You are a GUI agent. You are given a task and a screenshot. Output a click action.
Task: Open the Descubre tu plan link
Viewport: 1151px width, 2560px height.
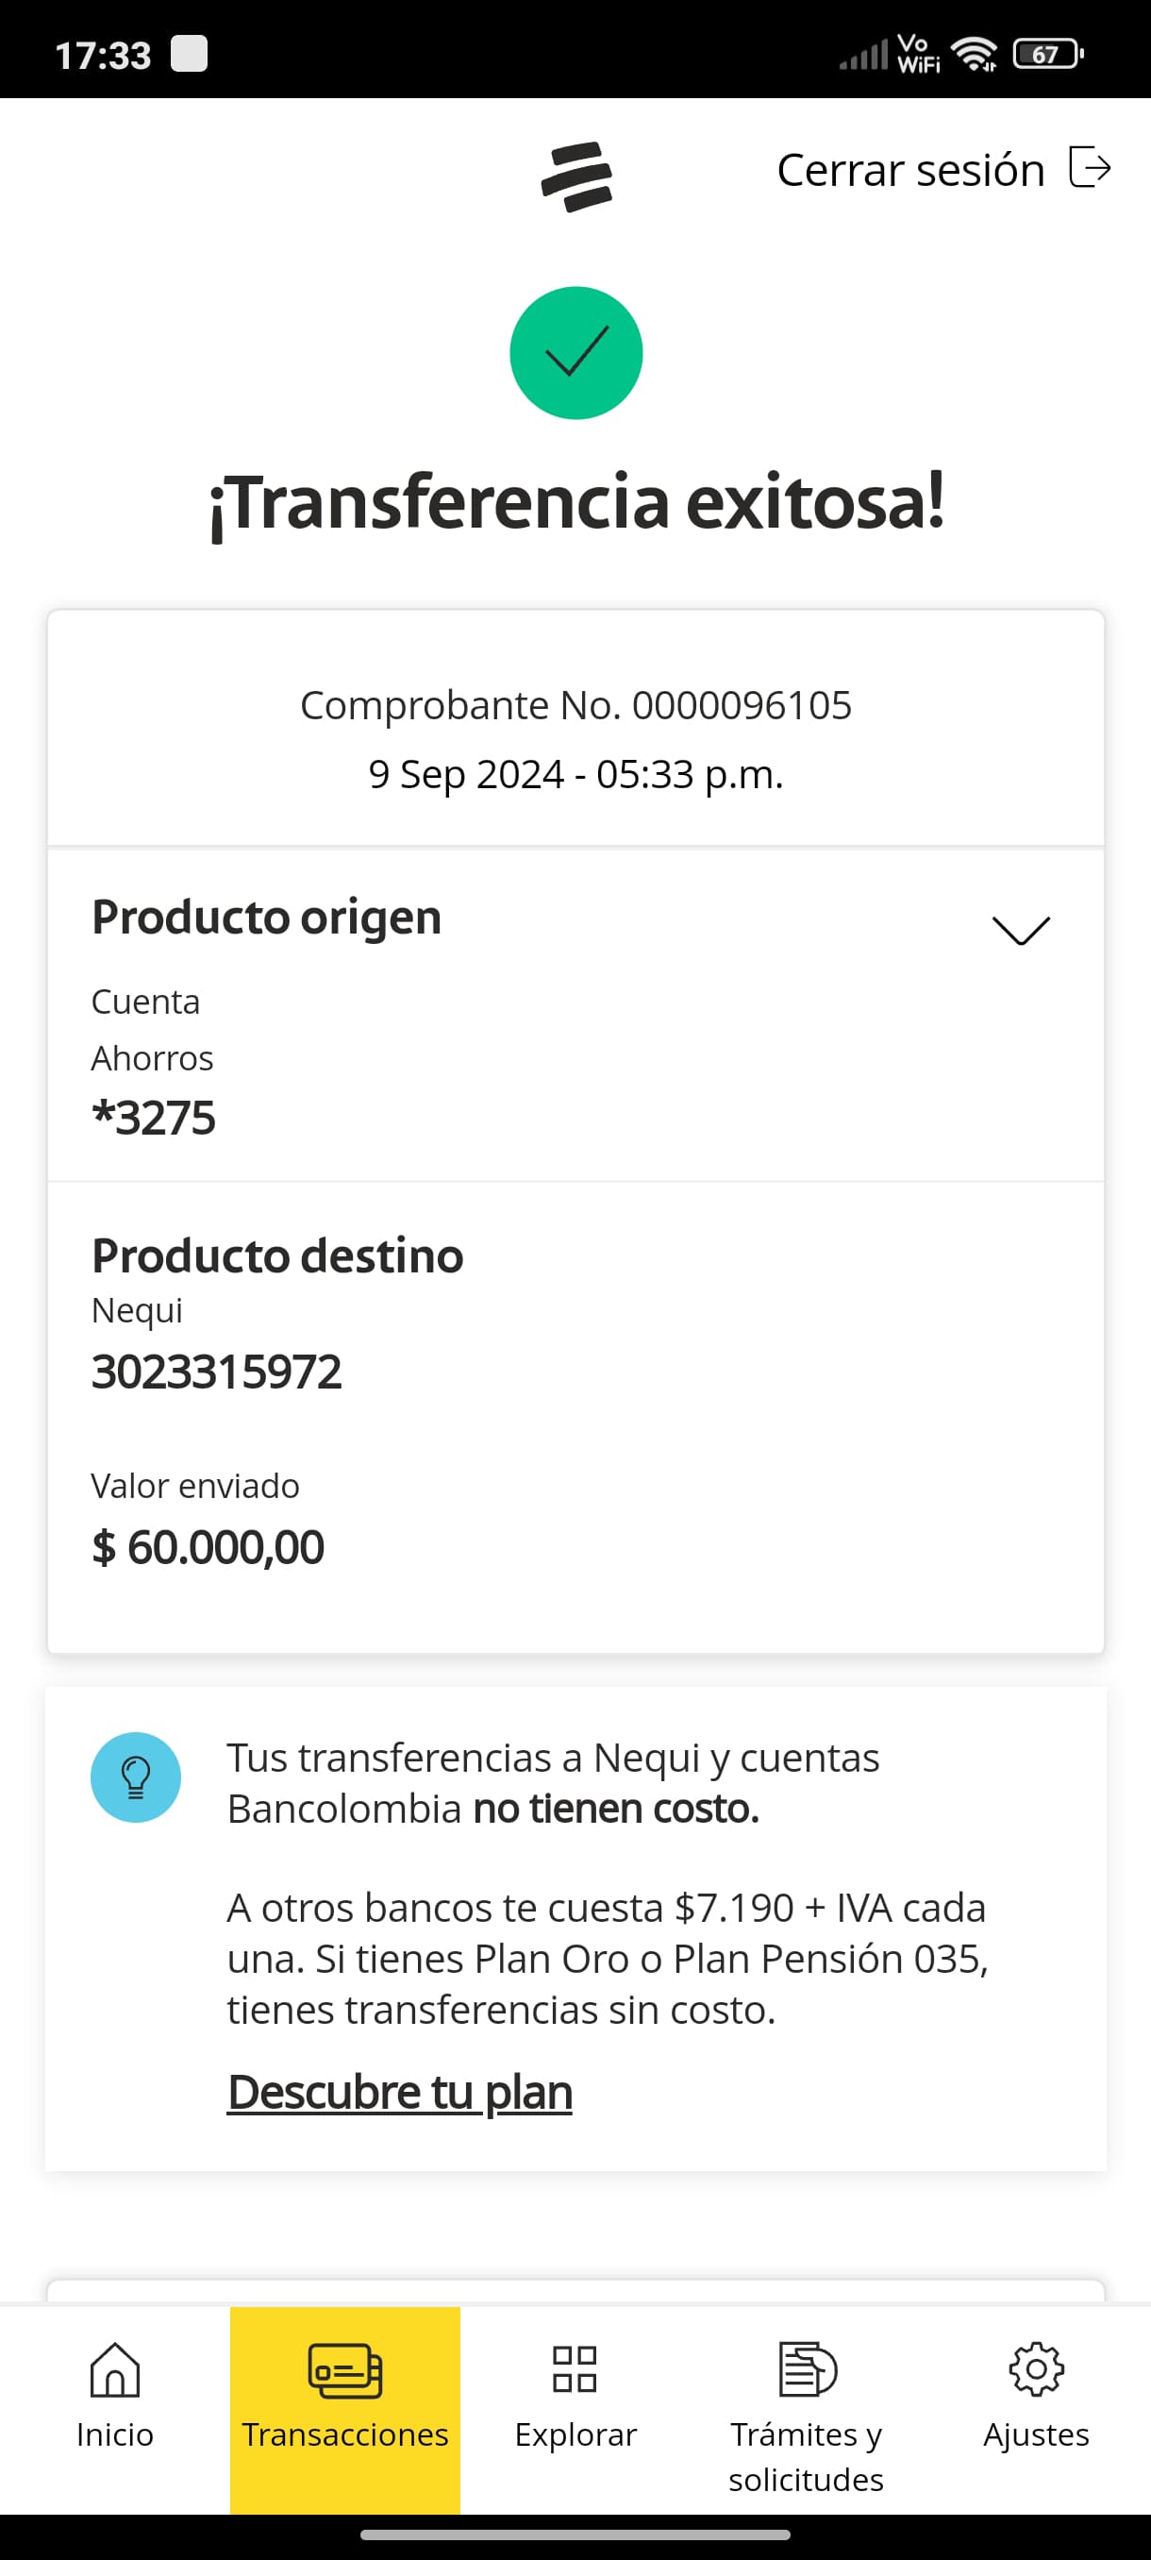[x=400, y=2092]
